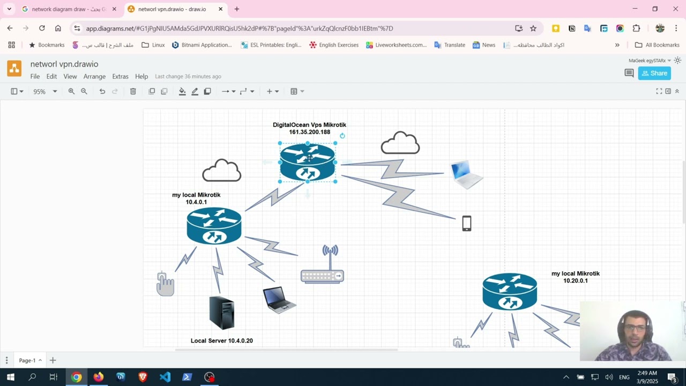
Task: Click the networl vpn.drawio file title
Action: pyautogui.click(x=64, y=64)
